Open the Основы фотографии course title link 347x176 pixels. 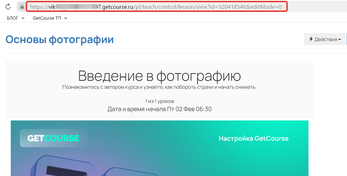[60, 39]
